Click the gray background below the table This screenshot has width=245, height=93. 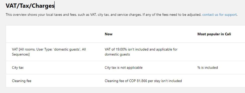[x=122, y=90]
